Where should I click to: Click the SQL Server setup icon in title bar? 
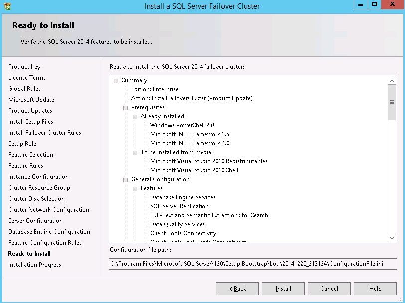(x=7, y=6)
